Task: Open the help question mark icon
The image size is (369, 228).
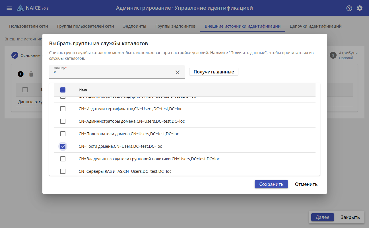Action: (x=349, y=8)
